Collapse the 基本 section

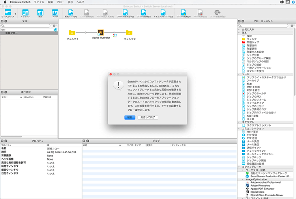(x=239, y=33)
